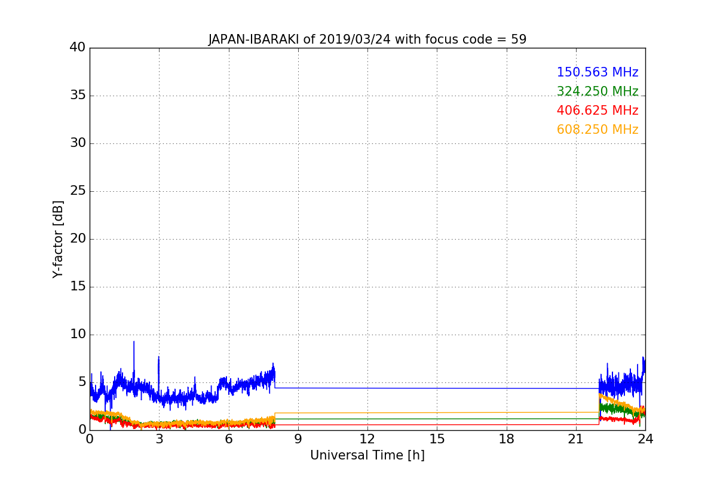Click the flat red line at 15 hours
Screen dimensions: 717x478
[437, 424]
